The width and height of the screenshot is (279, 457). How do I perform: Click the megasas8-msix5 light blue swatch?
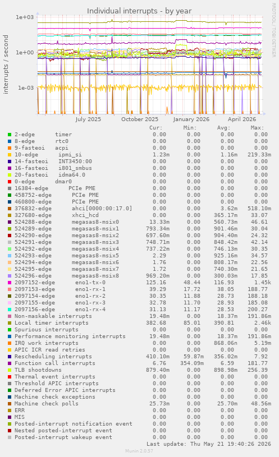tap(10, 256)
